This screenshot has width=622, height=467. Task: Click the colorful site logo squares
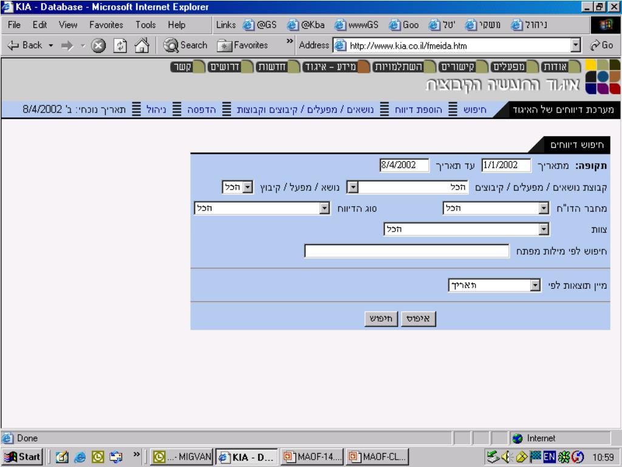point(603,77)
